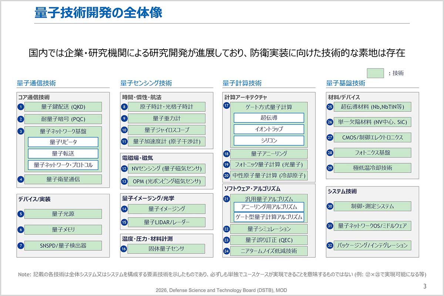444x296 pixels.
Task: Click the number 29 circle beside 極低温冷却技術
Action: pos(330,168)
